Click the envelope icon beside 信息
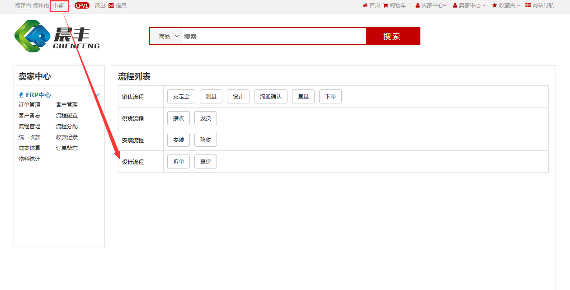Image resolution: width=570 pixels, height=290 pixels. 111,5
